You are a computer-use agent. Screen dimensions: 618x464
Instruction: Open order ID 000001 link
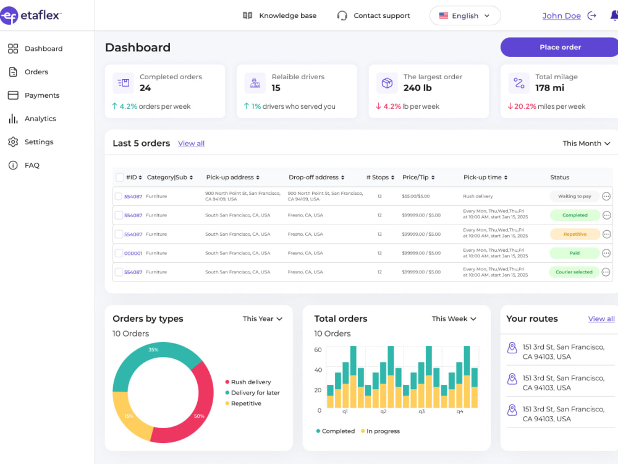(x=133, y=253)
